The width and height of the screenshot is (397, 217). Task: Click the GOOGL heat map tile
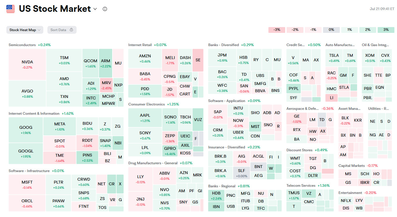pyautogui.click(x=26, y=153)
